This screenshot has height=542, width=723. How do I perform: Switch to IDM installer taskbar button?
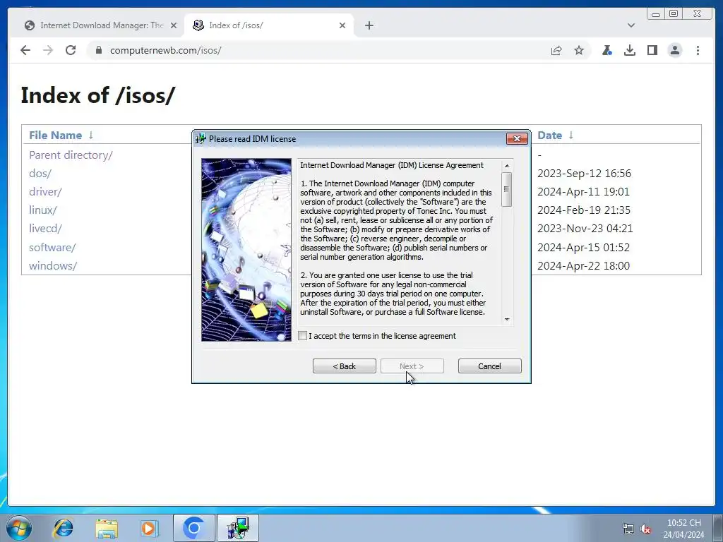point(237,528)
